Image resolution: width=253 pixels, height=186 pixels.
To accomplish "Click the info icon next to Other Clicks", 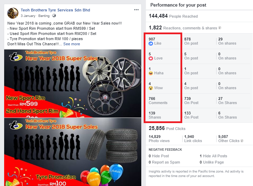I will (x=242, y=141).
